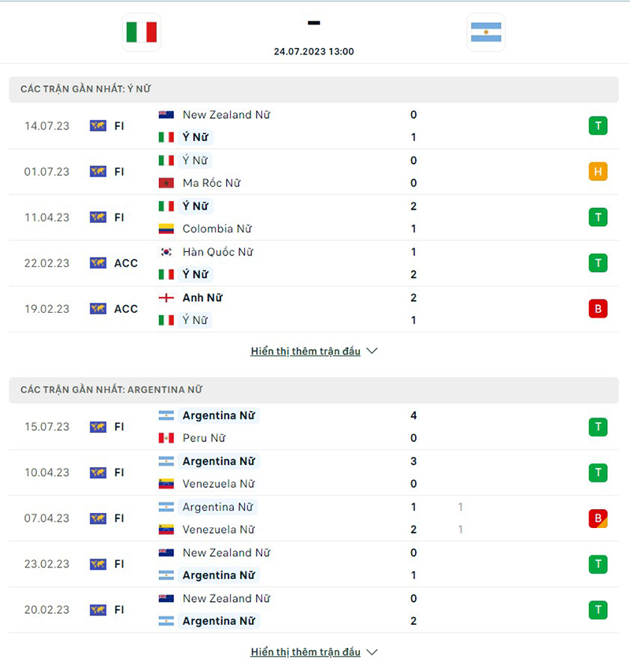Click the B badge on 07.04.23 Venezuela match
Image resolution: width=630 pixels, height=669 pixels.
tap(598, 518)
